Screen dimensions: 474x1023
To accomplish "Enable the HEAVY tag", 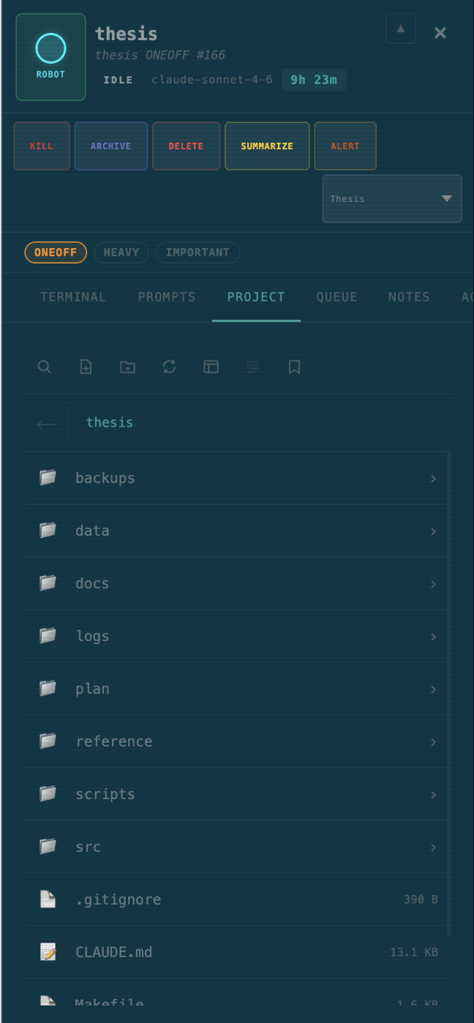I will pos(121,252).
